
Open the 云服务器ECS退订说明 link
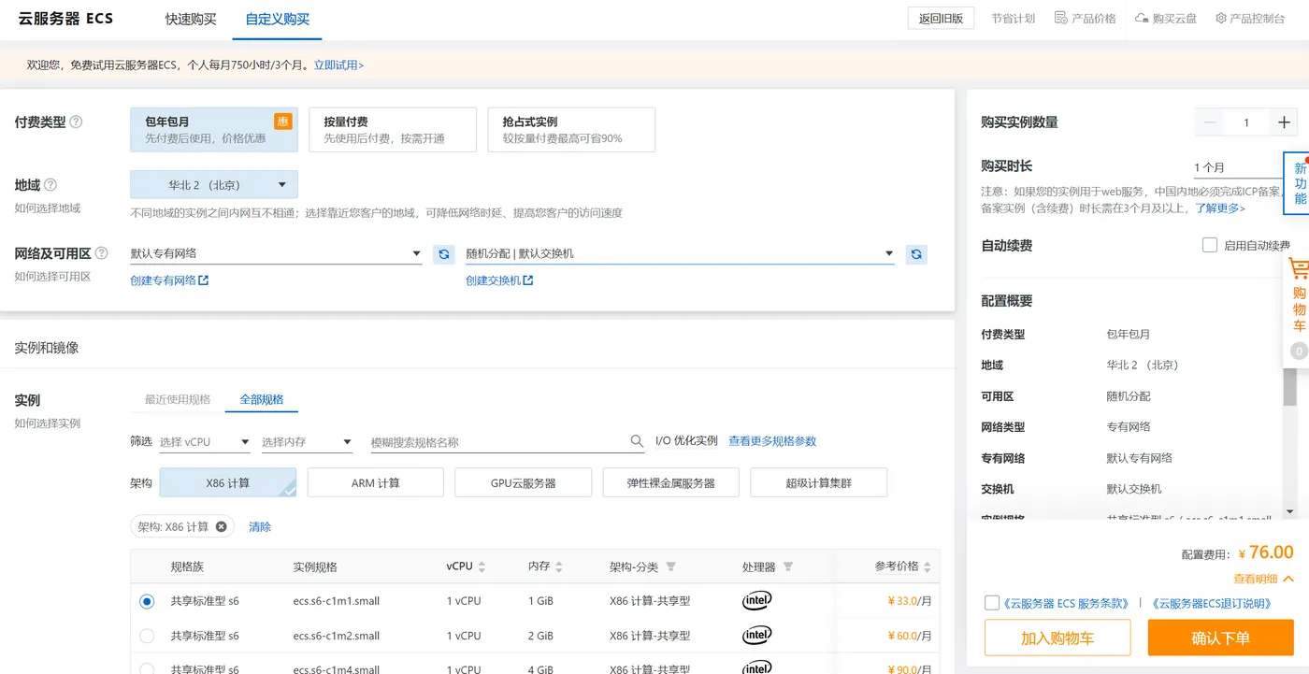(x=1210, y=604)
